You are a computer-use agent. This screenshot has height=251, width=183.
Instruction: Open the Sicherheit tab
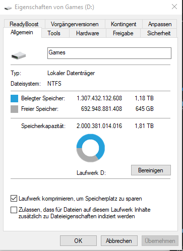coord(159,33)
